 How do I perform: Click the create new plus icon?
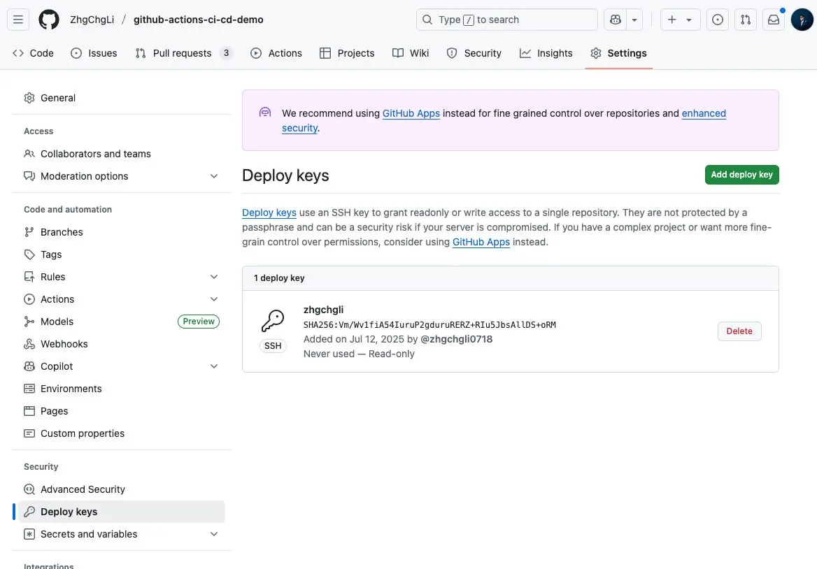coord(672,20)
